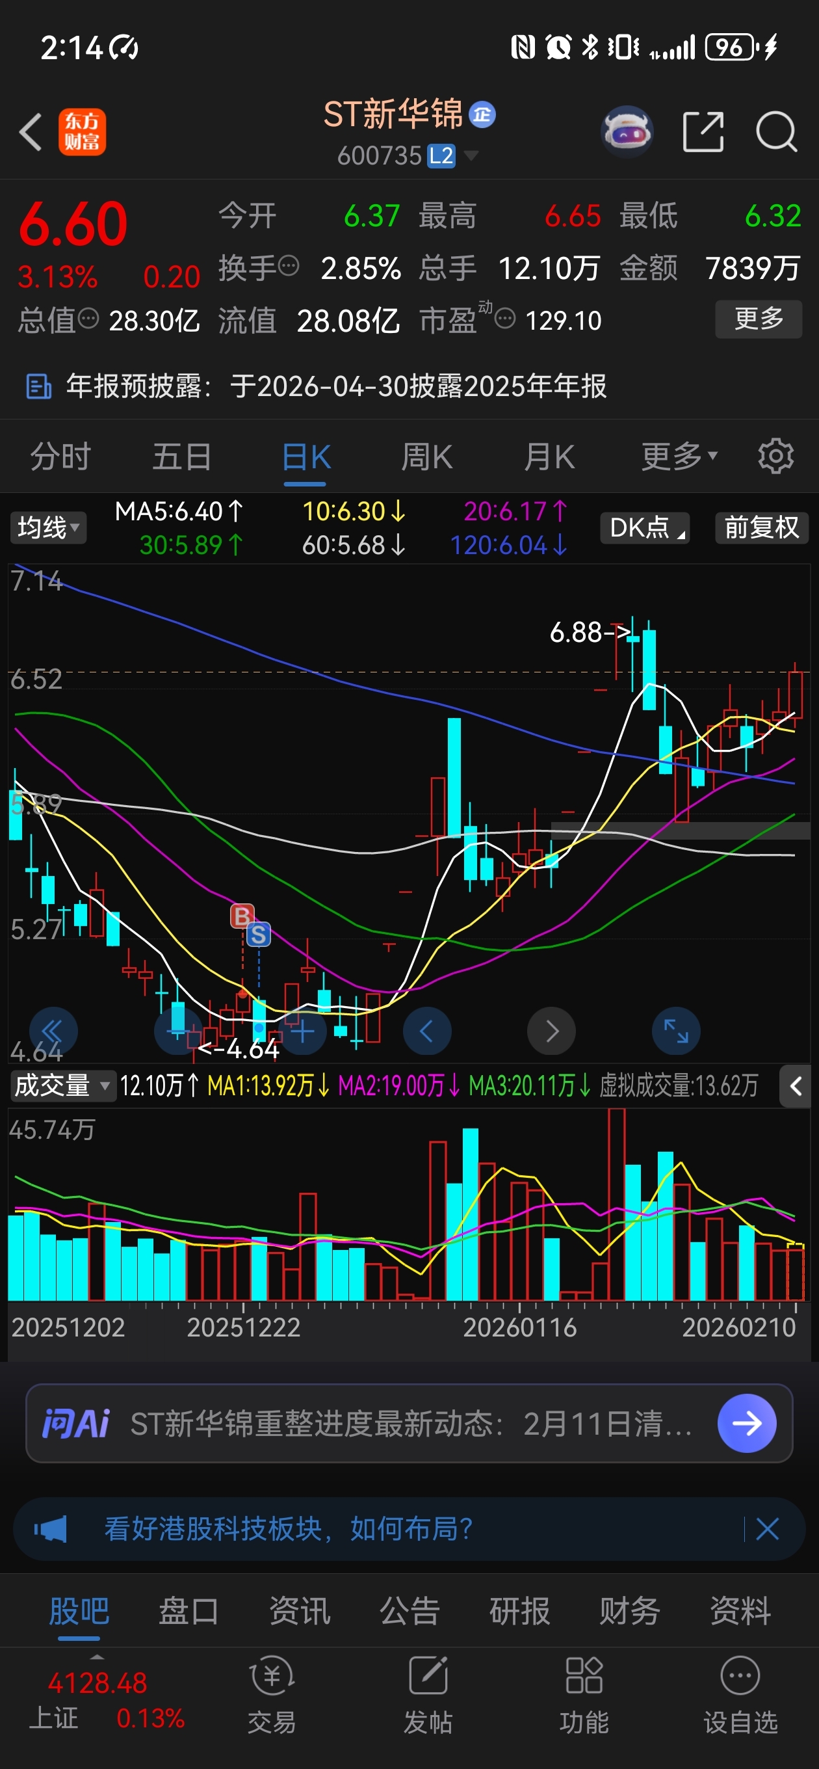The width and height of the screenshot is (819, 1769).
Task: Open the 看好港股科技板块 banner link
Action: (x=289, y=1529)
